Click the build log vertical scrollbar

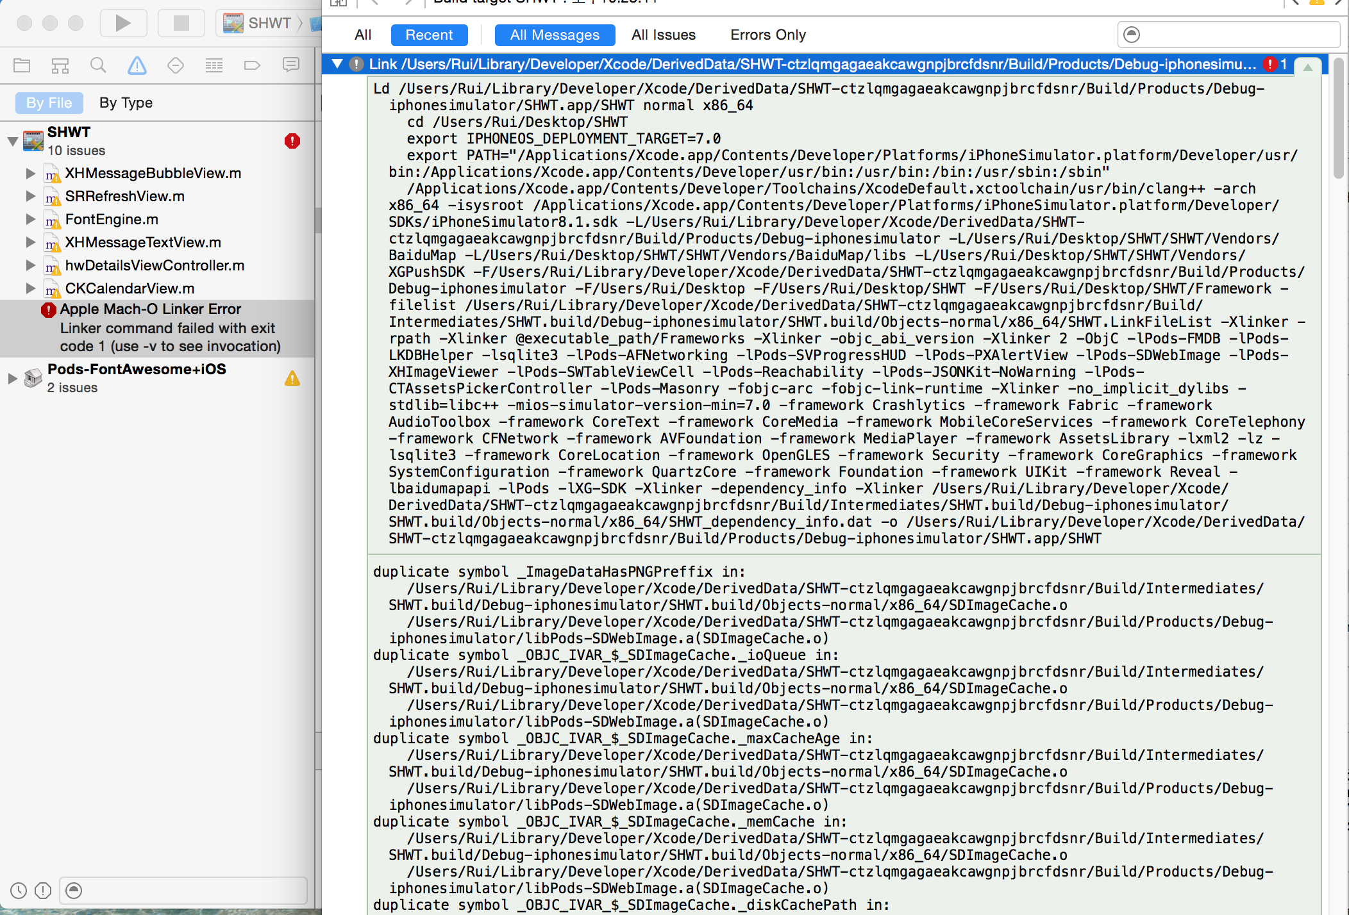pyautogui.click(x=1338, y=119)
